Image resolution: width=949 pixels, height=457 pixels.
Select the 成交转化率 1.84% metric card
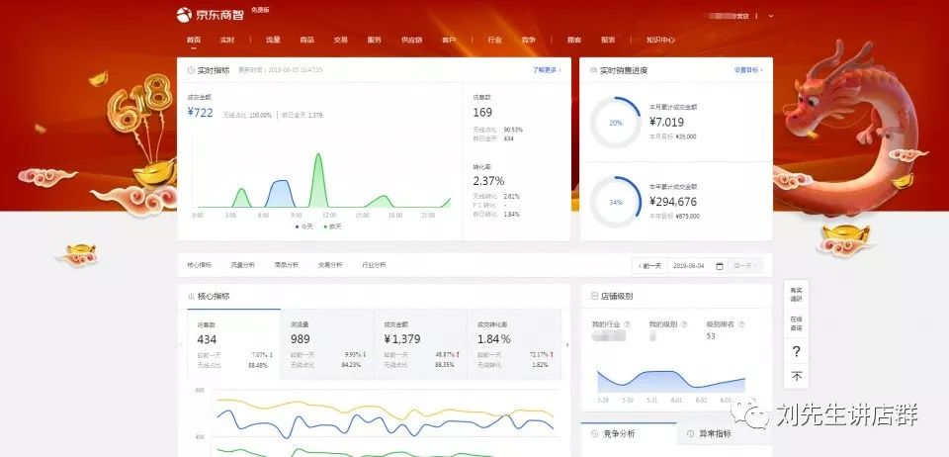pyautogui.click(x=514, y=344)
